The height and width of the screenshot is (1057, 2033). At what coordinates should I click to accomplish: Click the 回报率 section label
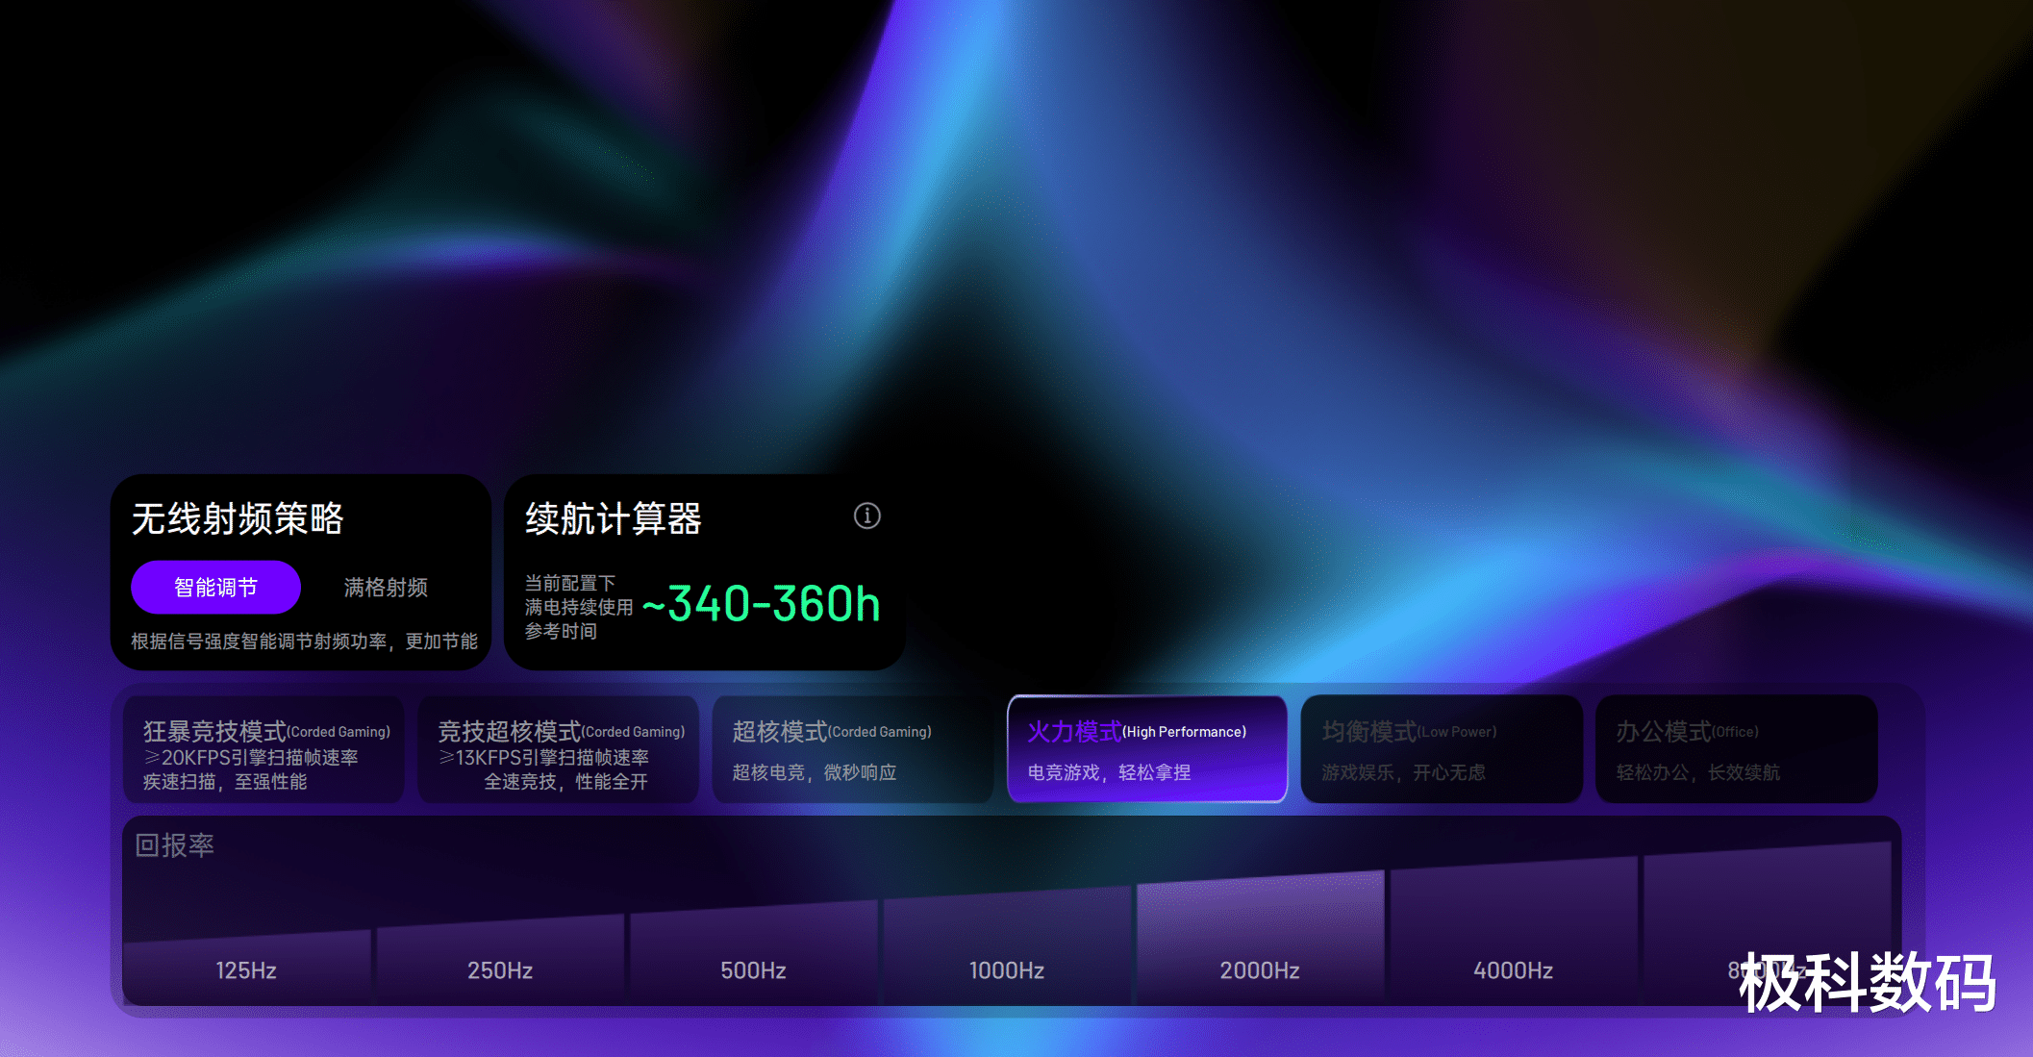coord(174,845)
